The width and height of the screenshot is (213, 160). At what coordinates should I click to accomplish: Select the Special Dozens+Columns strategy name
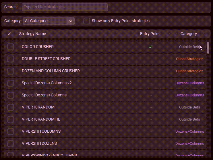point(44,95)
